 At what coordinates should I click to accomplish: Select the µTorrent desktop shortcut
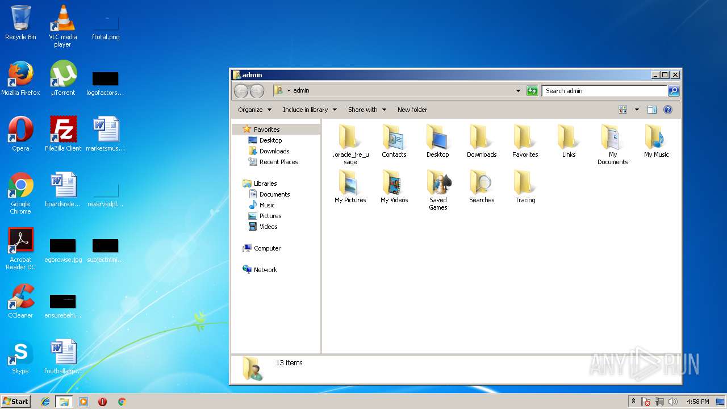tap(62, 78)
